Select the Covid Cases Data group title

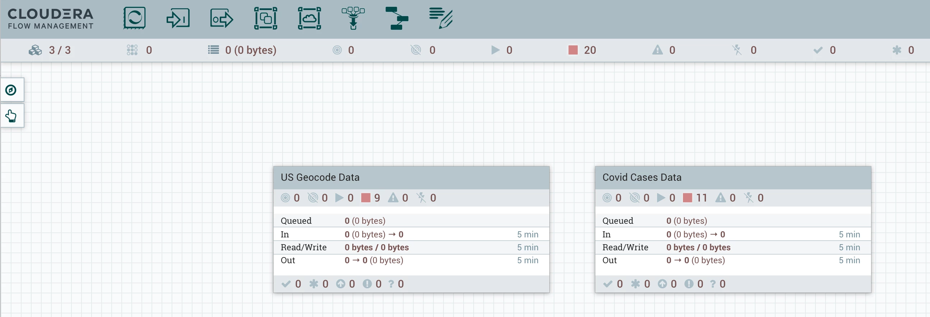pos(642,177)
